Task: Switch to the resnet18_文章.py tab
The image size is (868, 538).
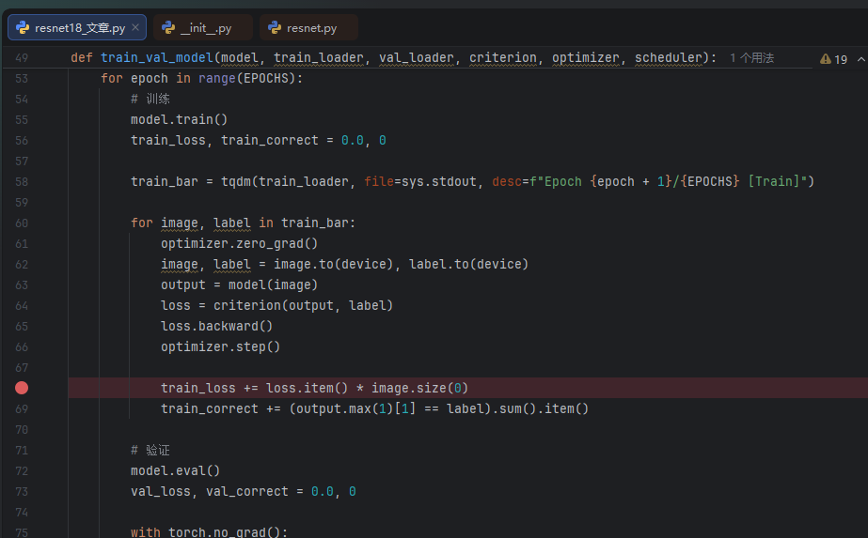Action: point(77,27)
